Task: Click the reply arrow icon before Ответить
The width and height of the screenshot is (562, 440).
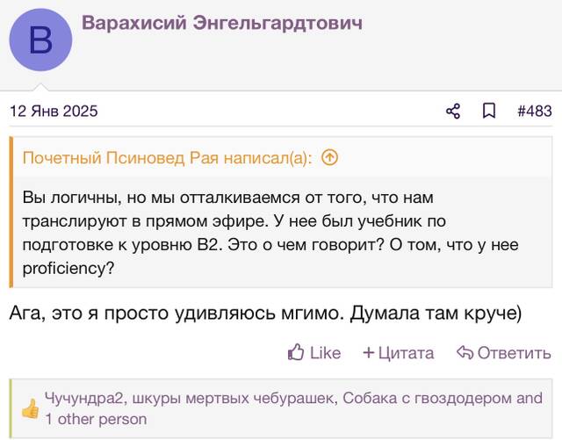Action: coord(465,352)
